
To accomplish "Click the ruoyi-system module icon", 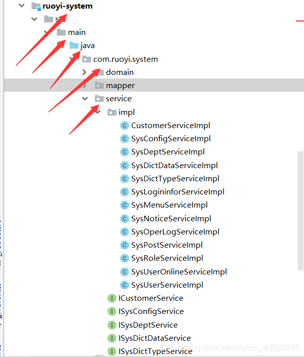I will tap(36, 7).
